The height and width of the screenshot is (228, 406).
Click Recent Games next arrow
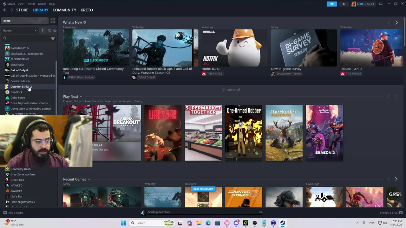pos(396,179)
